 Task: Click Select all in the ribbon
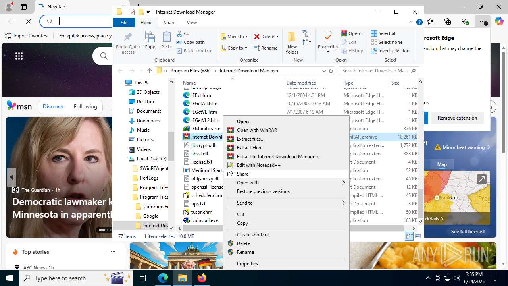pos(384,33)
